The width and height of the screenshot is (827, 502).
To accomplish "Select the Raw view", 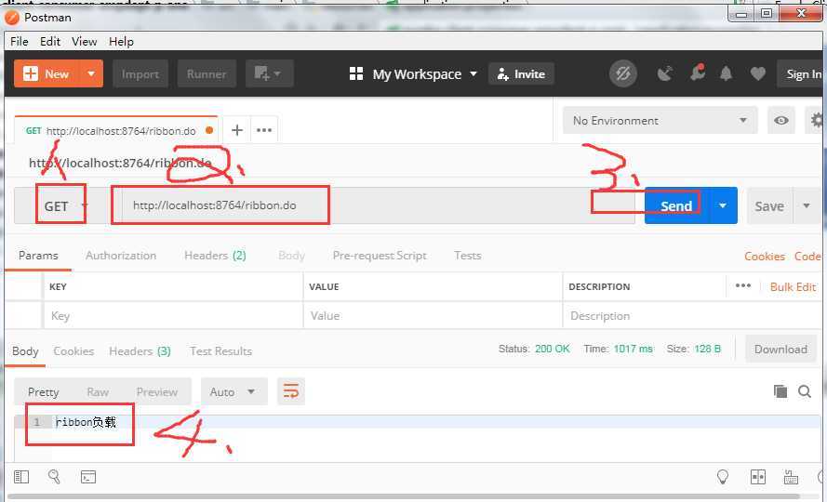I will coord(98,391).
